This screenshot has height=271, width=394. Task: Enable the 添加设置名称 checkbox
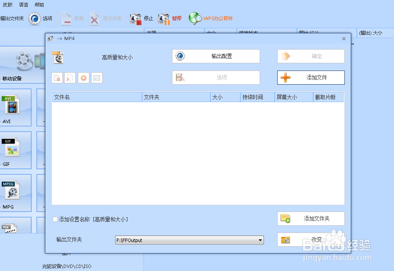[x=55, y=218]
